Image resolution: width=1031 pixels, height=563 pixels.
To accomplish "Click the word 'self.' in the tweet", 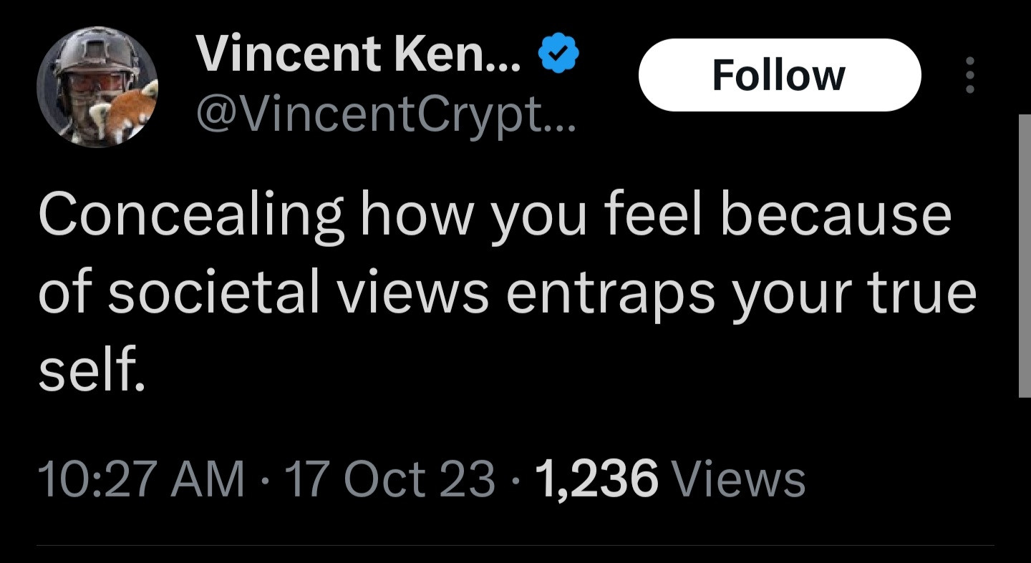I will [92, 373].
